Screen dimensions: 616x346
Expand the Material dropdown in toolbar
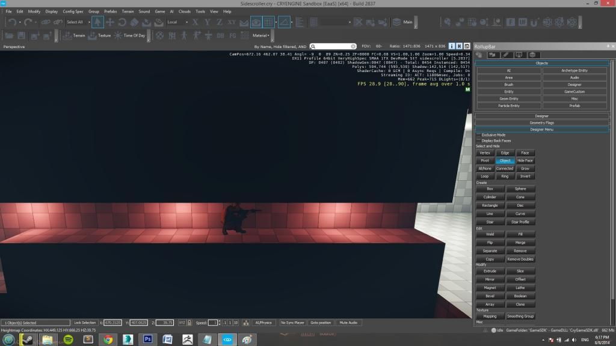click(x=261, y=35)
